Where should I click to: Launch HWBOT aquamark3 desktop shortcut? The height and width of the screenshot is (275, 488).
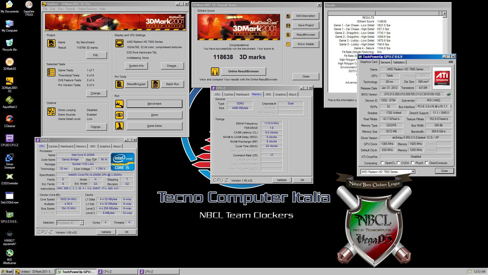[9, 238]
